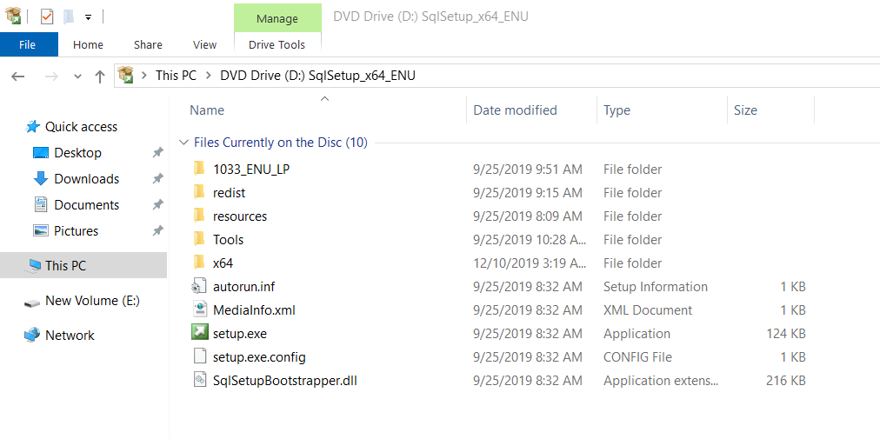
Task: Click DVD Drive (D:) breadcrumb segment
Action: coord(317,76)
